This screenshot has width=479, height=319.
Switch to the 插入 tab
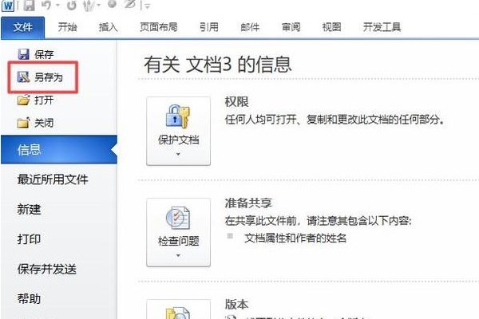108,27
